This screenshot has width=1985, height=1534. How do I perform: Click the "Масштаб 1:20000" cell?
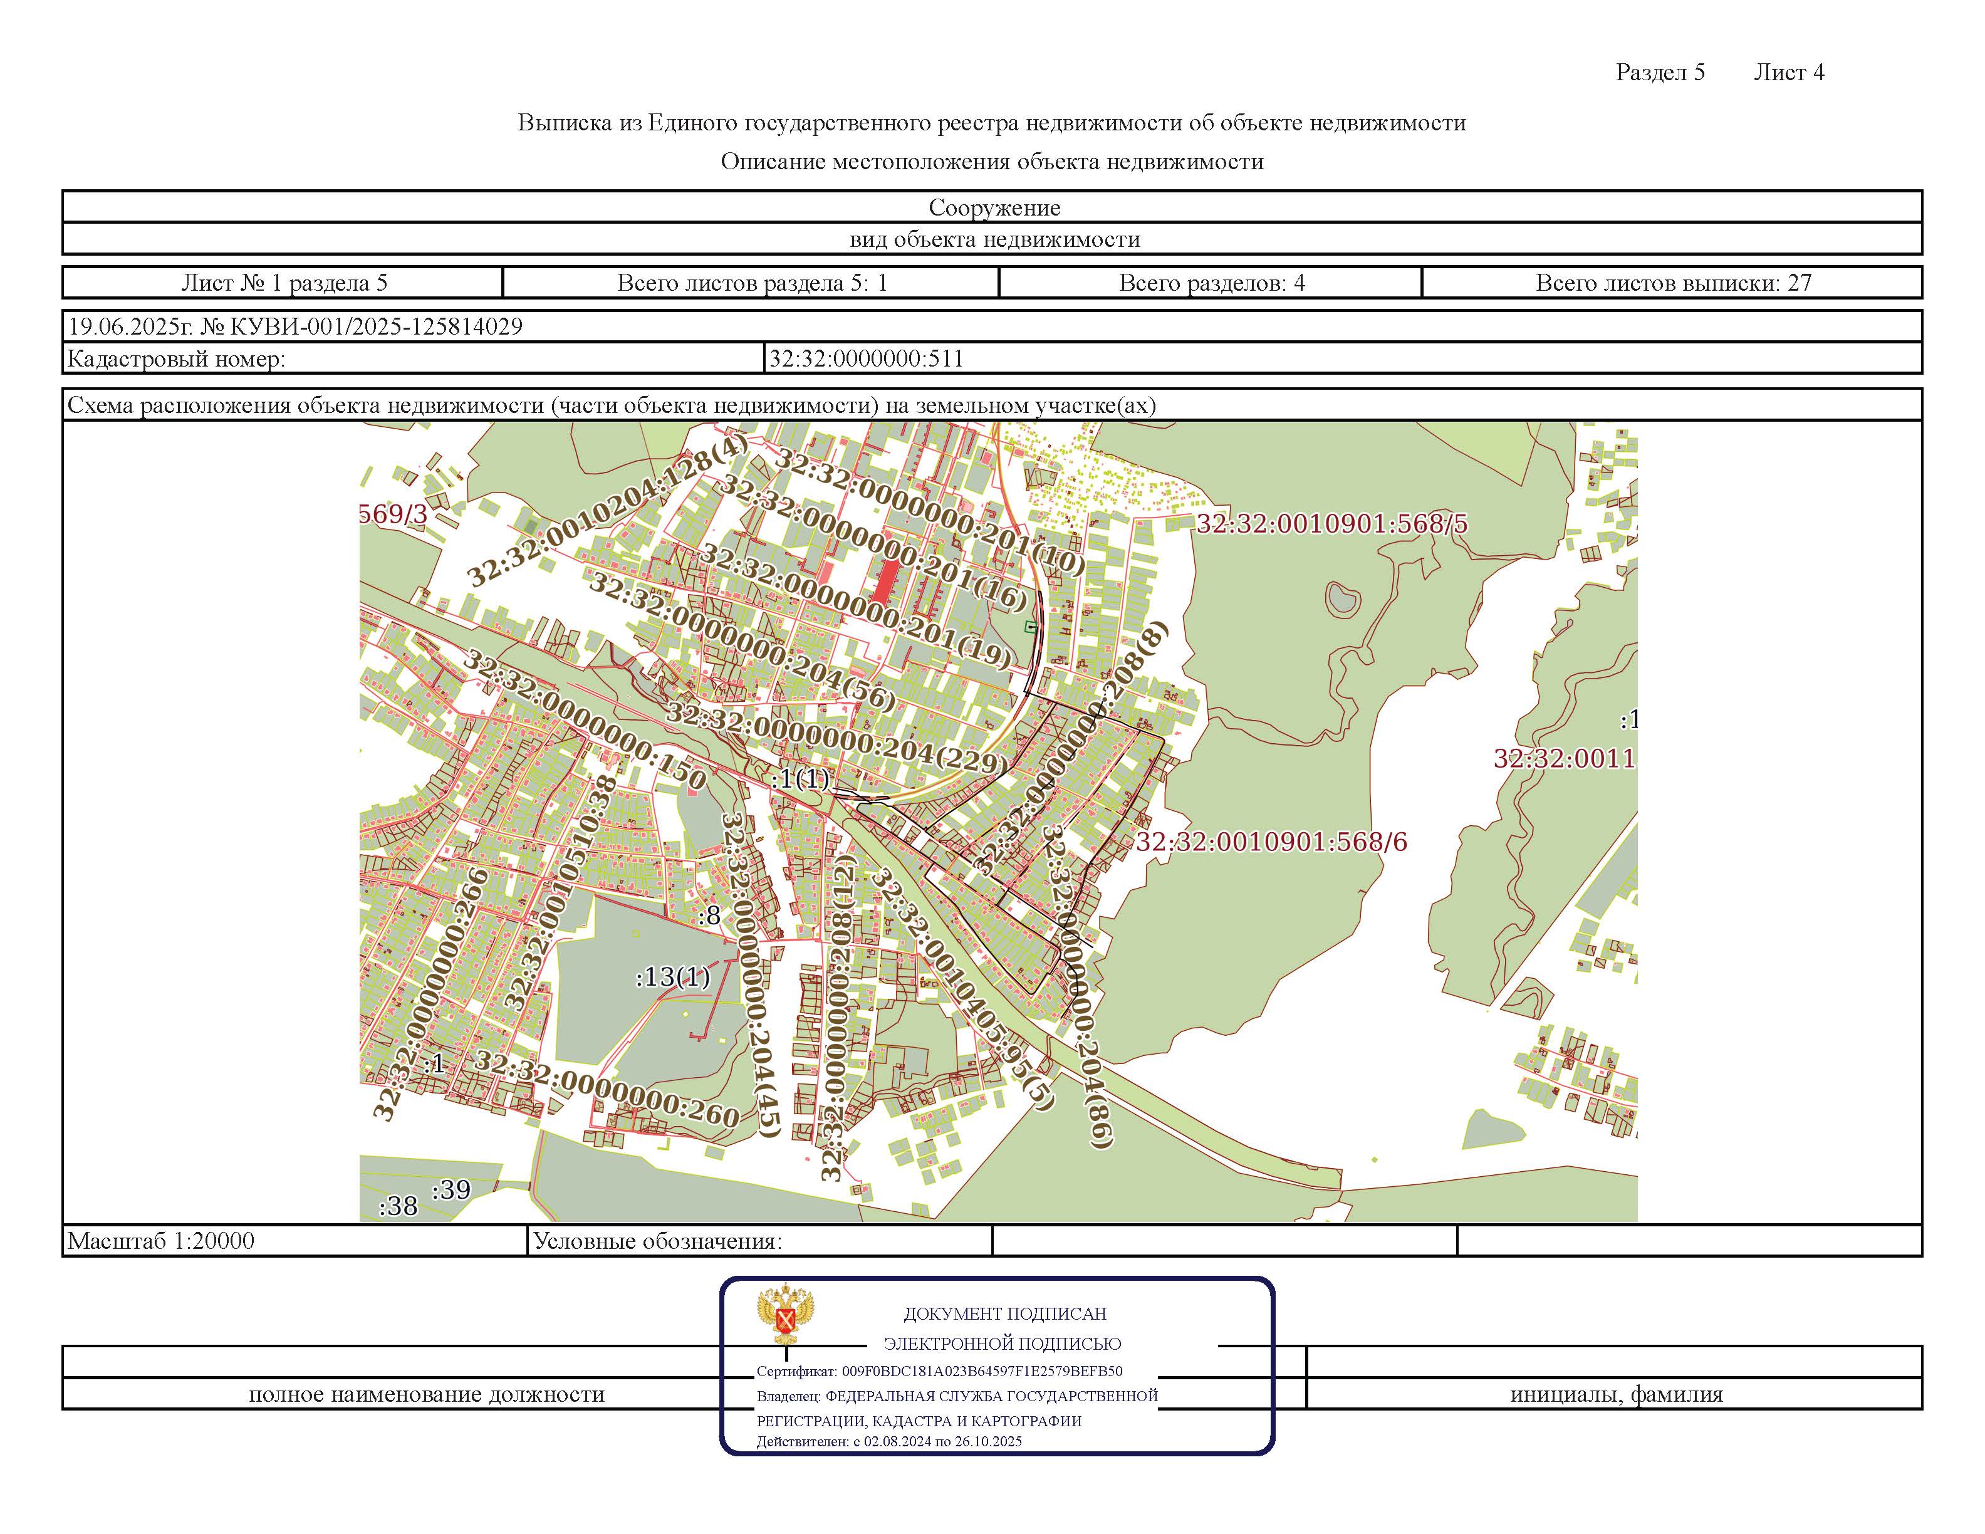point(295,1241)
